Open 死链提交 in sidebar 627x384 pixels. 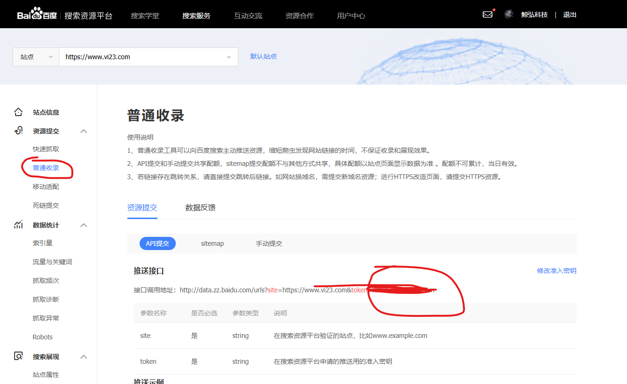pos(46,205)
